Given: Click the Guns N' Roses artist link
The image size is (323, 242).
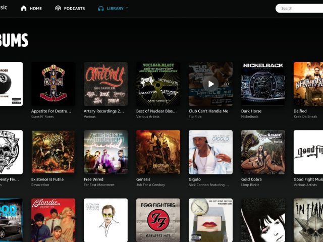Looking at the screenshot, I should tap(42, 116).
